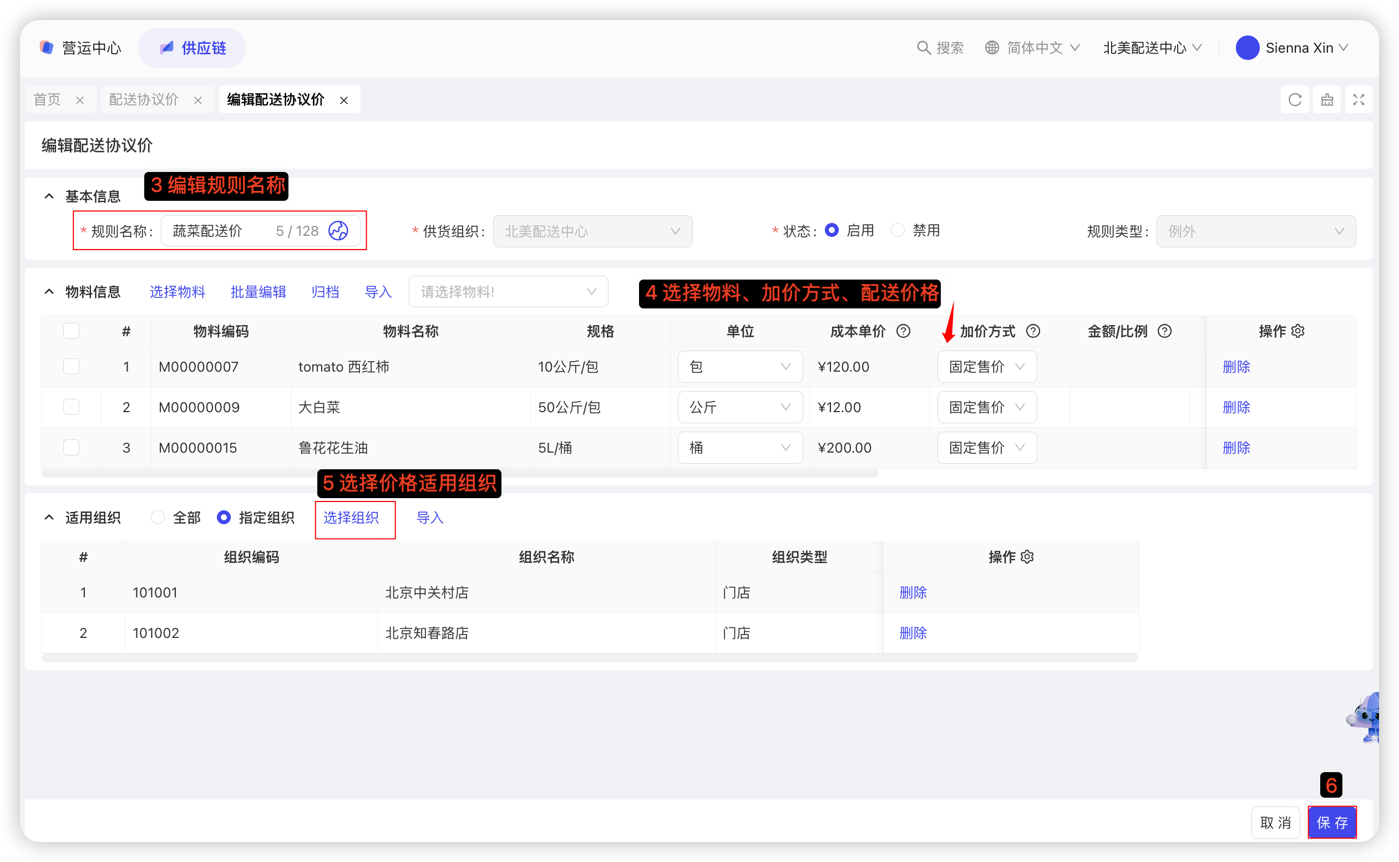Open column settings gear in material table
The image size is (1399, 862).
(x=1298, y=331)
